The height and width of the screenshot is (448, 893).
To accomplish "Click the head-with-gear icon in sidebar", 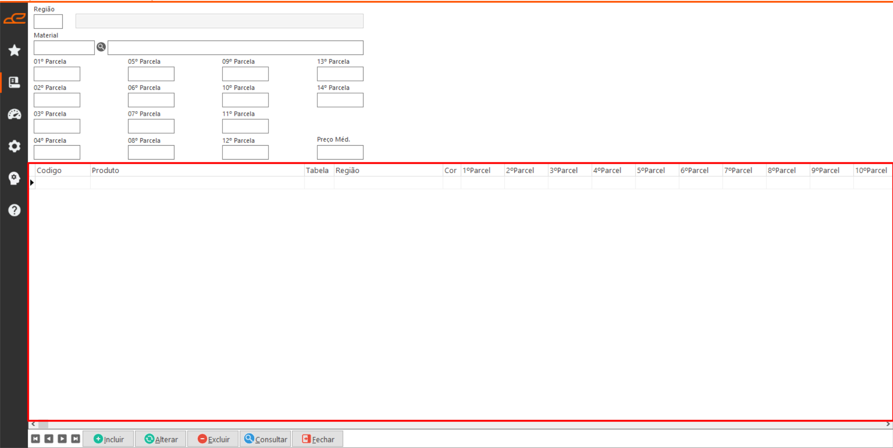I will [x=14, y=178].
